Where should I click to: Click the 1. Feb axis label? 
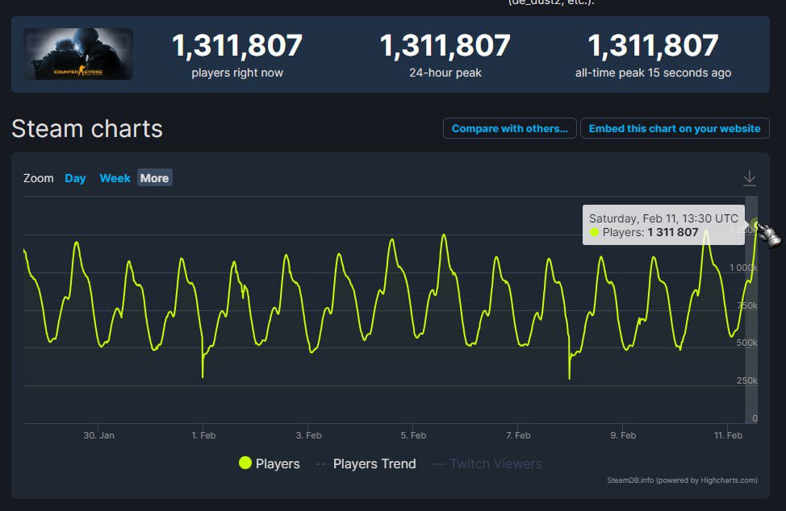pos(203,435)
